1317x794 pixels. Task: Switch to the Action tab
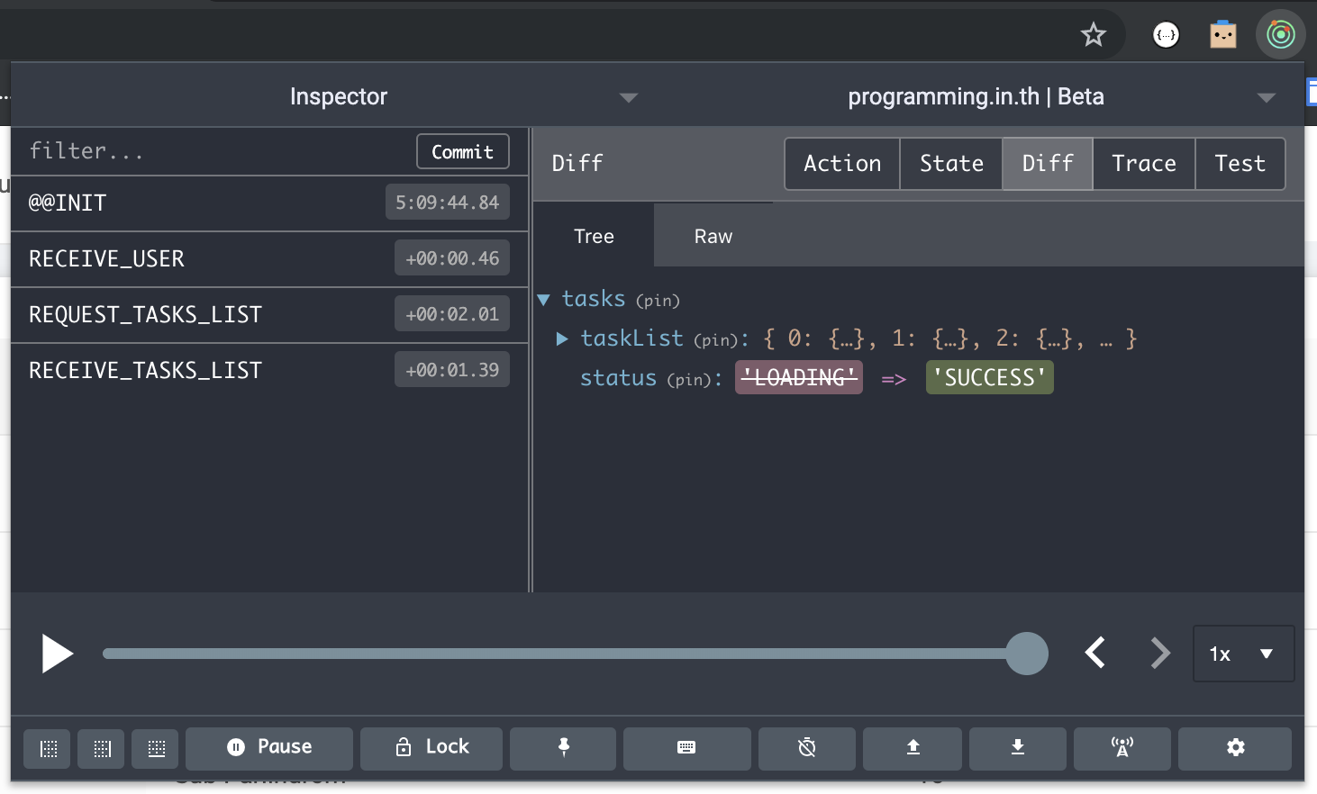[x=842, y=164]
